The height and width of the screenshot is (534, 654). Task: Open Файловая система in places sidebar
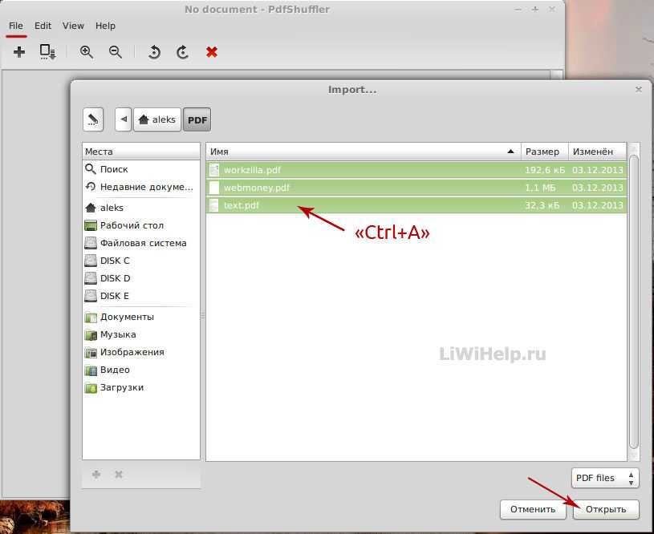tap(141, 243)
